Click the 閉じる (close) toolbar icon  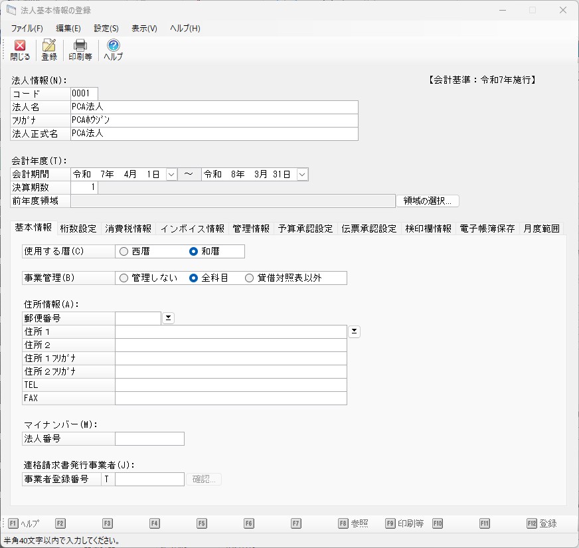(x=20, y=50)
